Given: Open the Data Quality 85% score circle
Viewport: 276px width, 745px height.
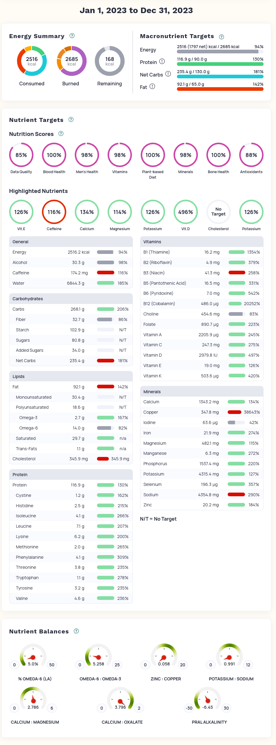Looking at the screenshot, I should [x=21, y=155].
